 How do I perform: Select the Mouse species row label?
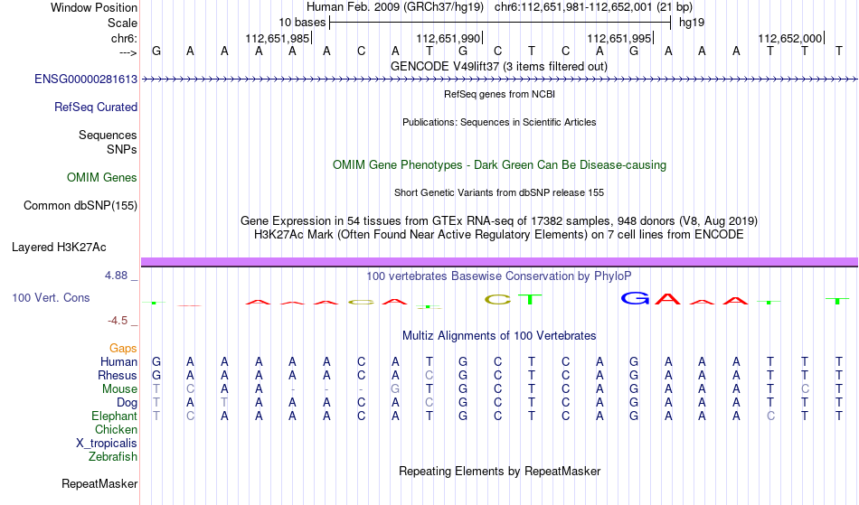click(x=119, y=389)
